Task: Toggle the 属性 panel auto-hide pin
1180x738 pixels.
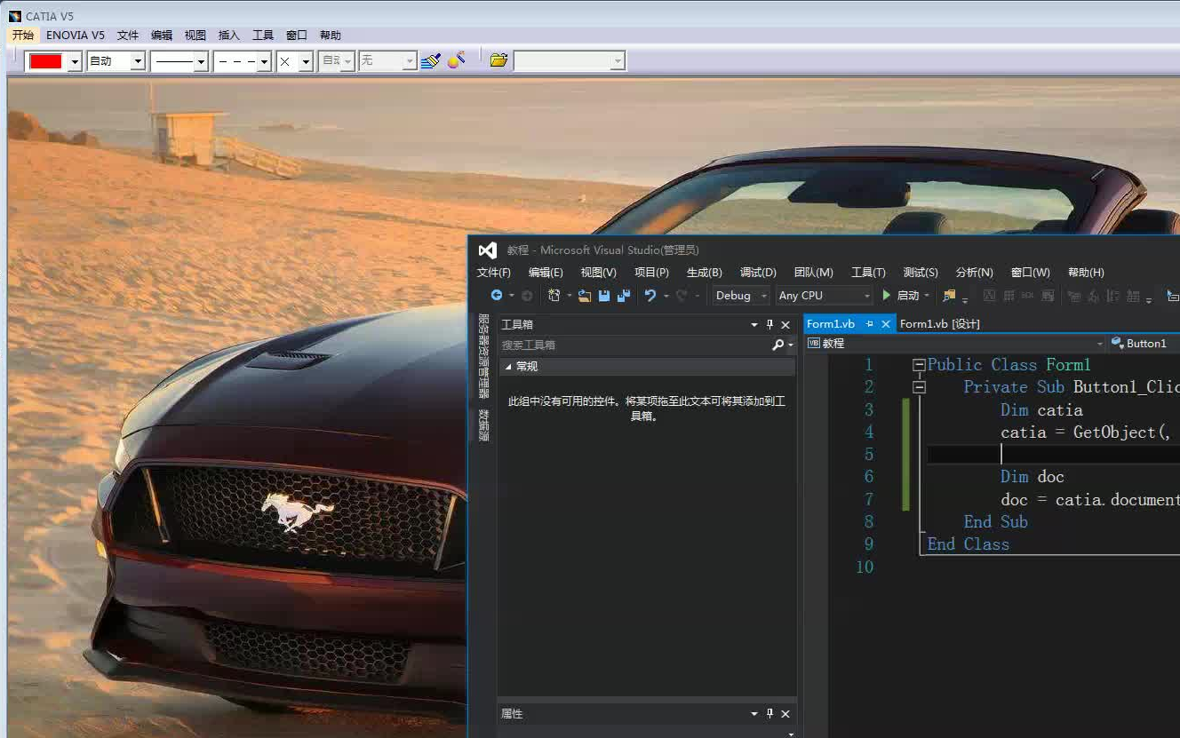Action: point(769,713)
